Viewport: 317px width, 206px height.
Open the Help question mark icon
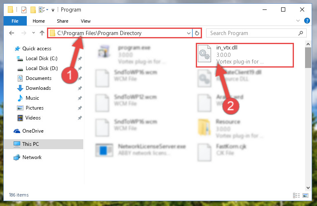click(307, 21)
